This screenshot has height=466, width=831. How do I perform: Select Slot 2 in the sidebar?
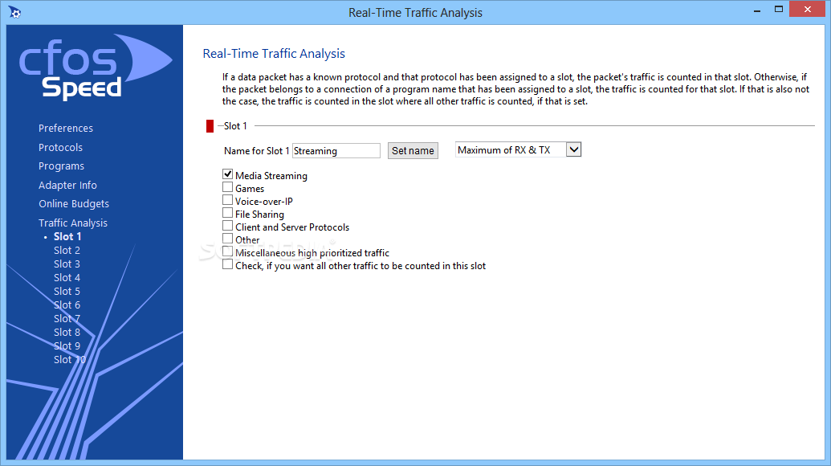67,250
